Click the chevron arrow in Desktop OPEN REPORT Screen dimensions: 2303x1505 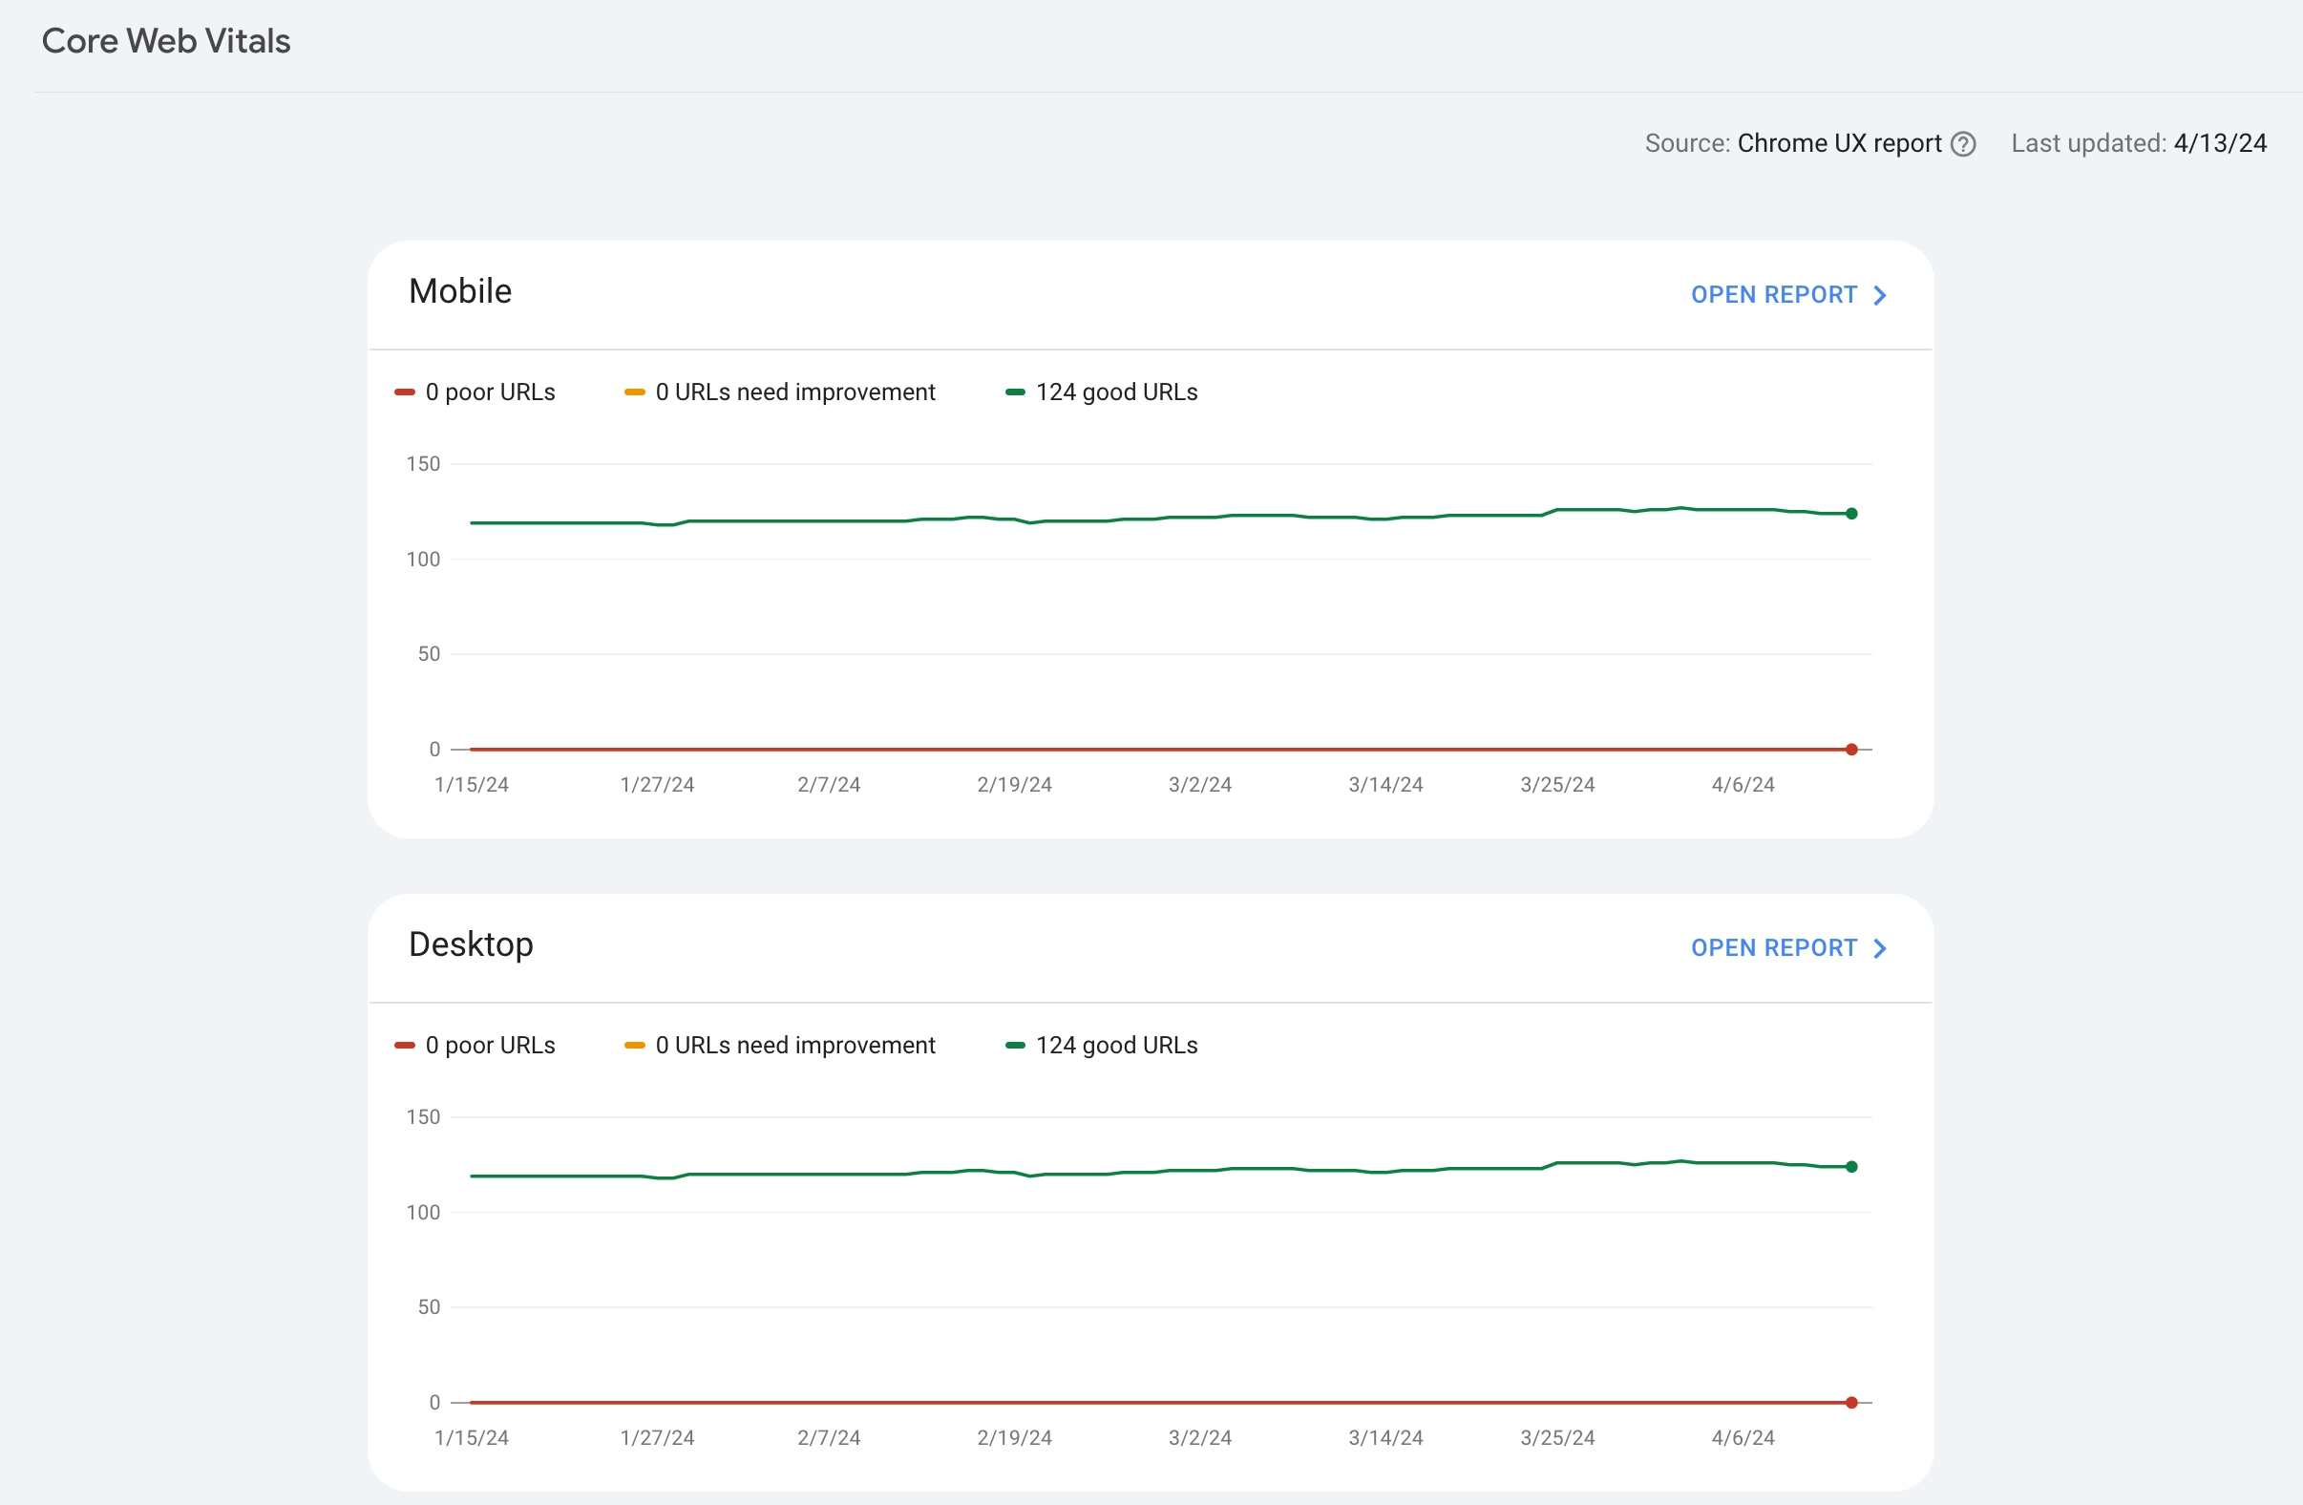1879,948
